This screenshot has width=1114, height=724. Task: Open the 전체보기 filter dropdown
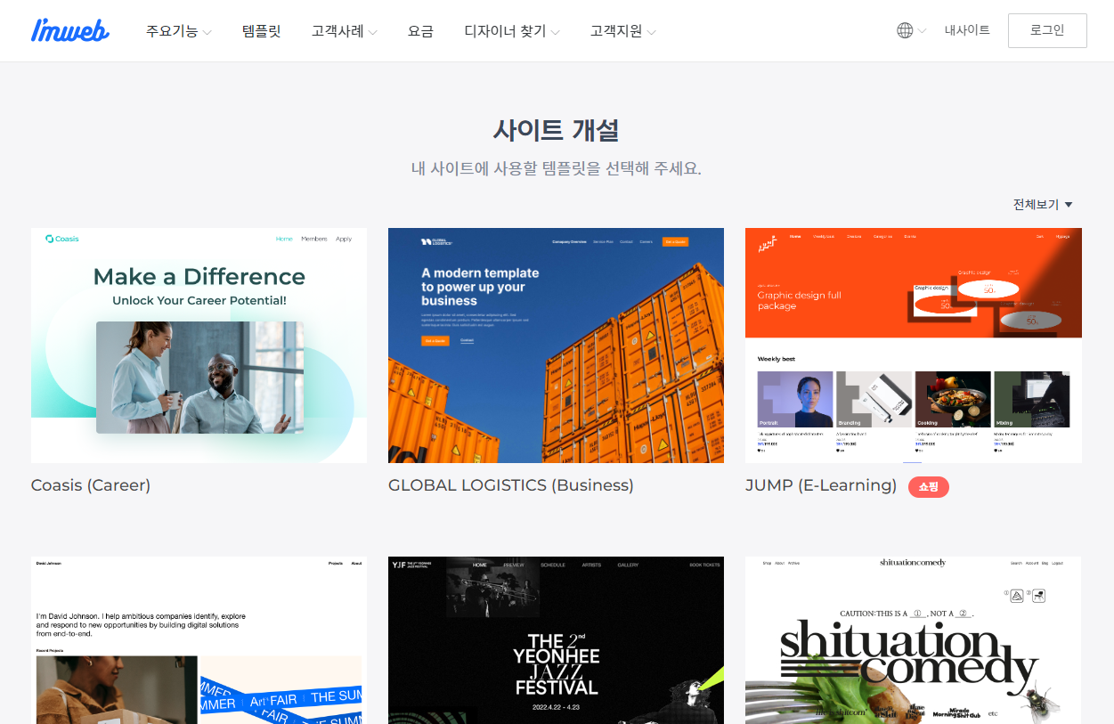1043,205
